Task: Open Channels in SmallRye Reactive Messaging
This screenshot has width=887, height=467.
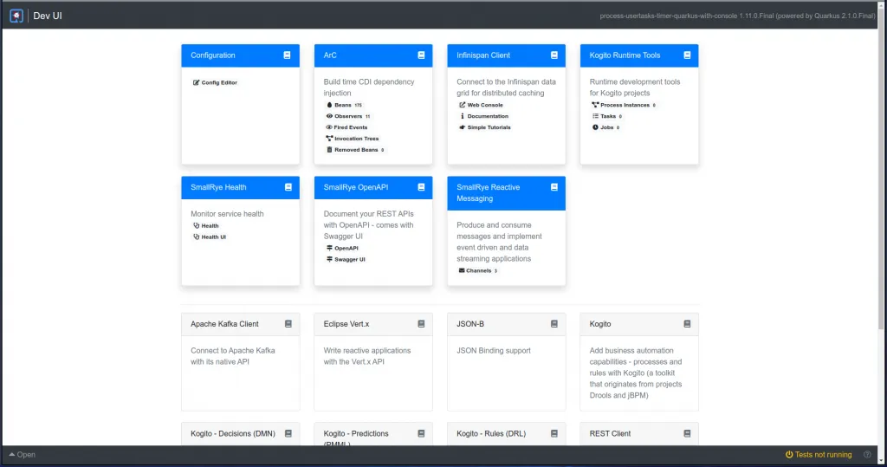Action: tap(478, 270)
